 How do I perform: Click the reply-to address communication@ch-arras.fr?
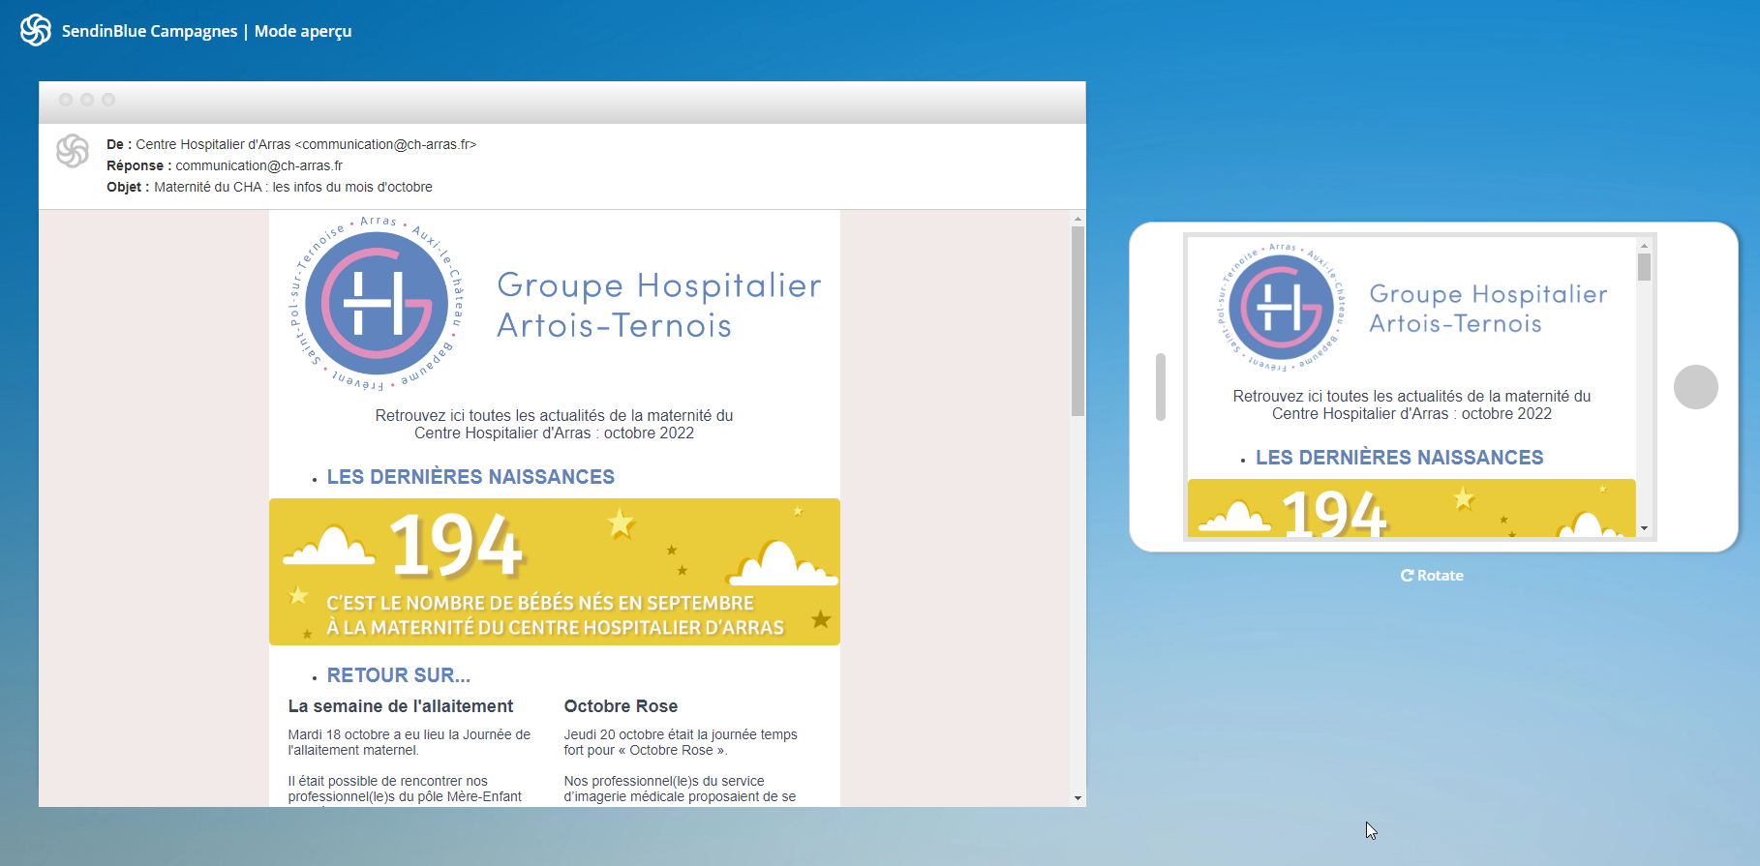pyautogui.click(x=258, y=165)
